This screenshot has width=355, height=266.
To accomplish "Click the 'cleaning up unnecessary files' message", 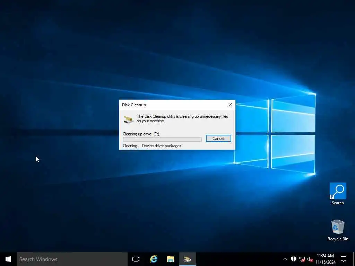I will pos(182,119).
